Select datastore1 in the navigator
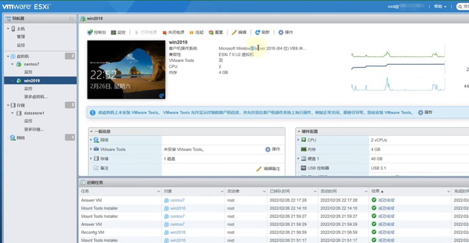 click(34, 113)
